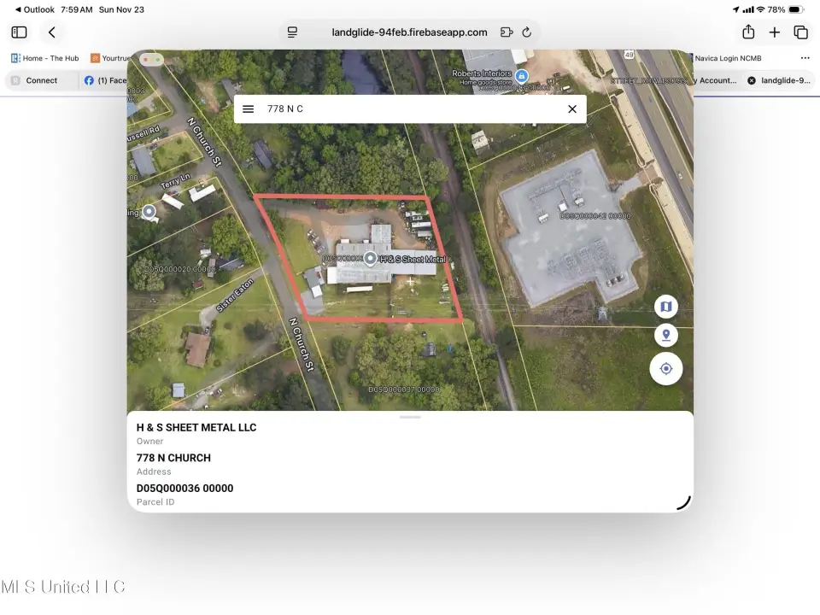Open the hamburger menu in map search bar
The width and height of the screenshot is (820, 615).
pyautogui.click(x=248, y=108)
